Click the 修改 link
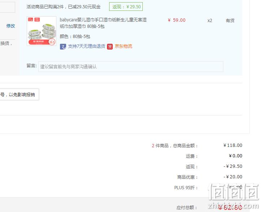The height and width of the screenshot is (212, 262). [11, 26]
